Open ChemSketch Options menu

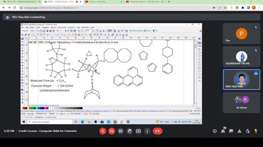54,27
